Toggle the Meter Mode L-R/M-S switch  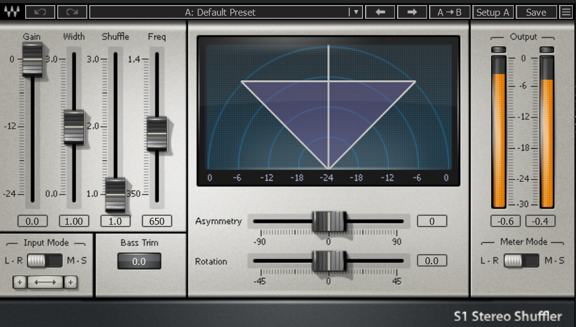521,260
